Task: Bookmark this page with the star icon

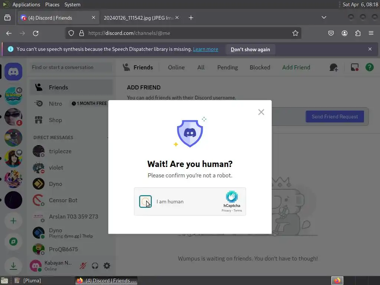Action: [x=295, y=33]
